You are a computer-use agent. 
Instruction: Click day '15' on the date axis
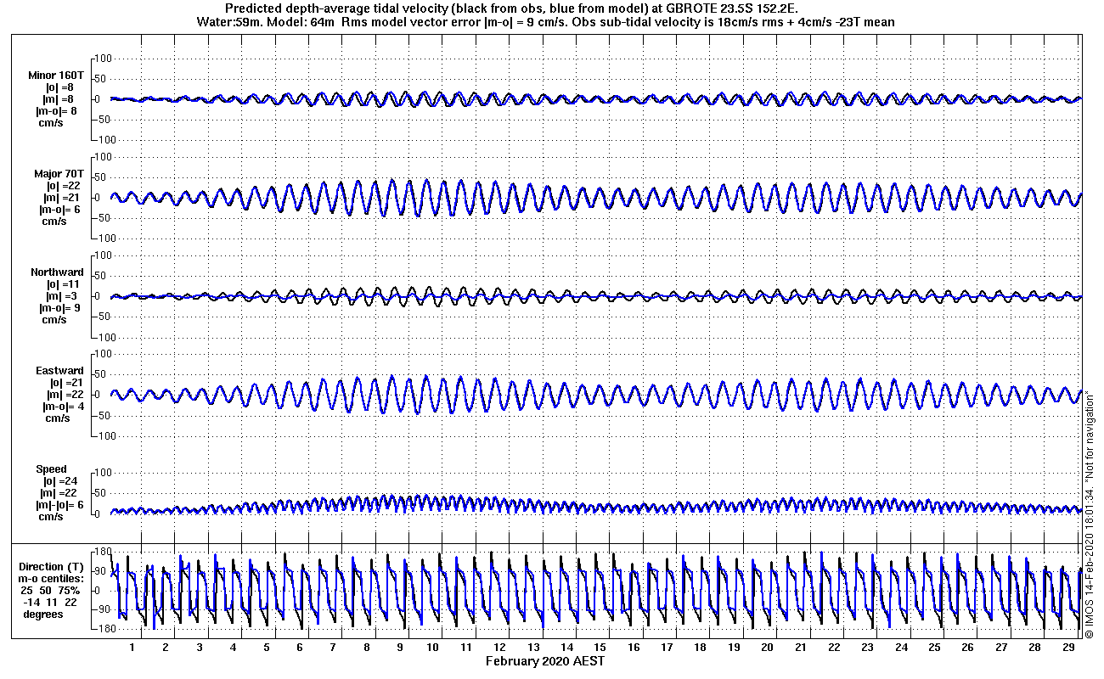(600, 648)
